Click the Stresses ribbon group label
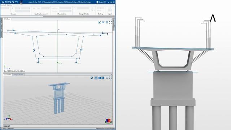The width and height of the screenshot is (231, 130). [13, 14]
